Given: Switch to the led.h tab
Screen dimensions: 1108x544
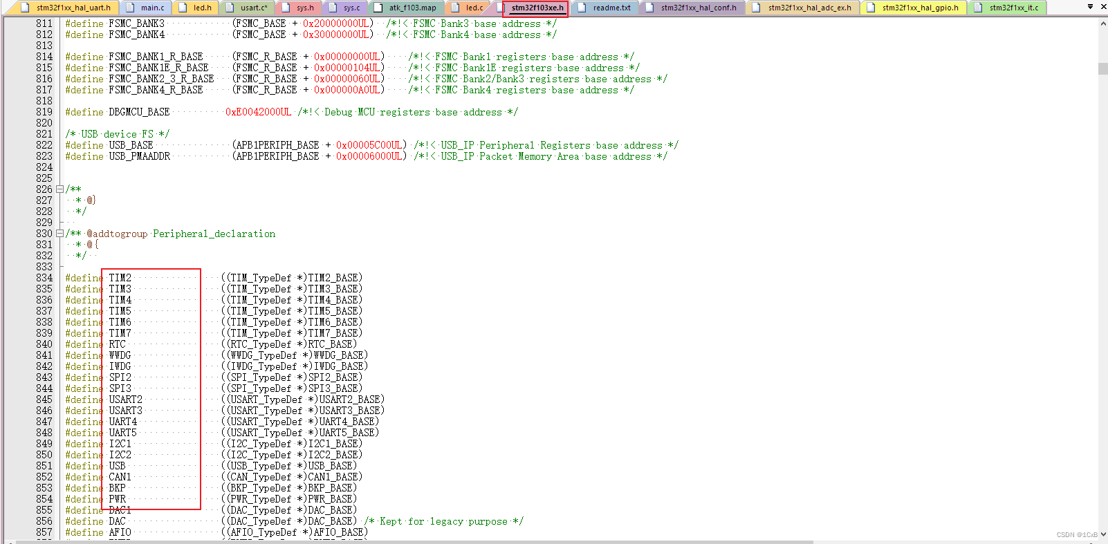Looking at the screenshot, I should click(x=196, y=8).
